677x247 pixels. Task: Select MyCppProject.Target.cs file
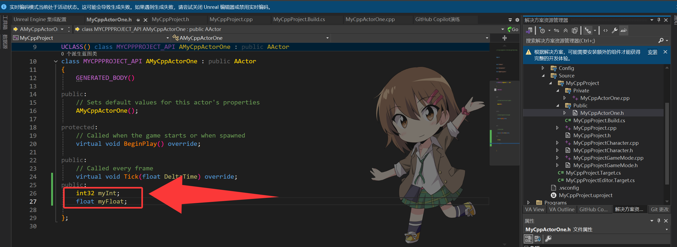[x=593, y=173]
